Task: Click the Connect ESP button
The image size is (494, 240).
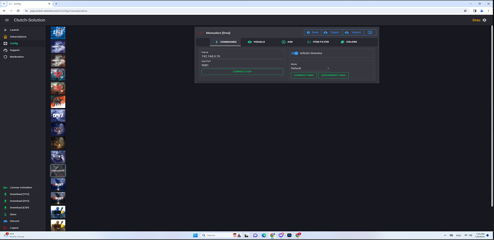Action: pos(242,72)
